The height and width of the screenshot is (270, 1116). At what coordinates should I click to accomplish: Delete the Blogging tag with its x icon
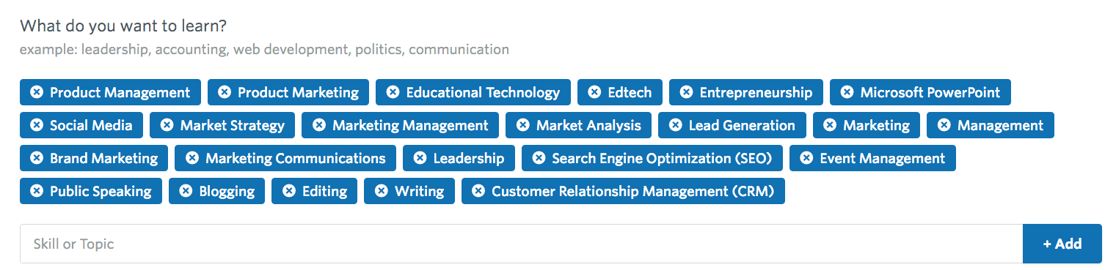[x=186, y=191]
